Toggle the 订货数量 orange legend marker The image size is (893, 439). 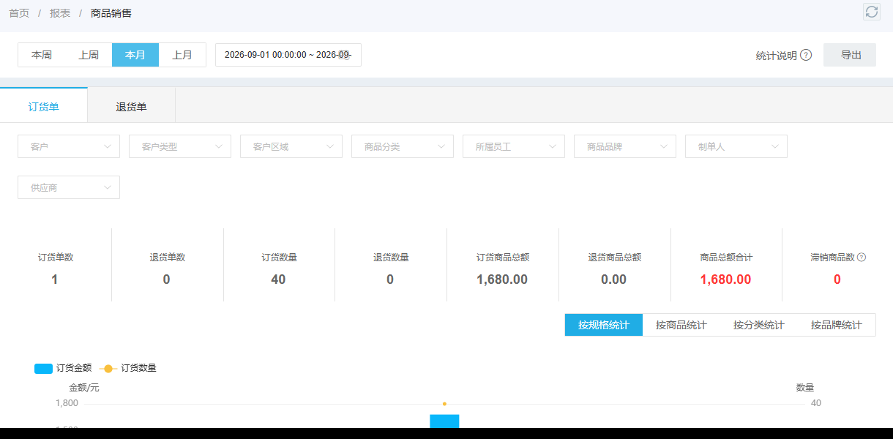pos(108,368)
